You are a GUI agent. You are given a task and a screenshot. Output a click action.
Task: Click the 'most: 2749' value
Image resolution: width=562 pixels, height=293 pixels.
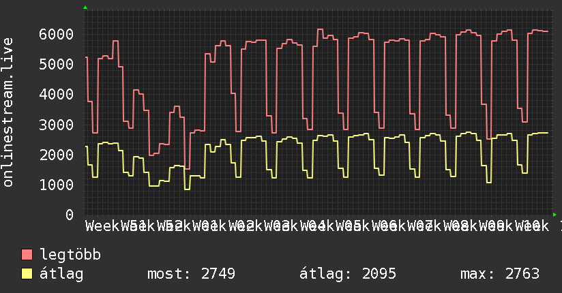(191, 274)
